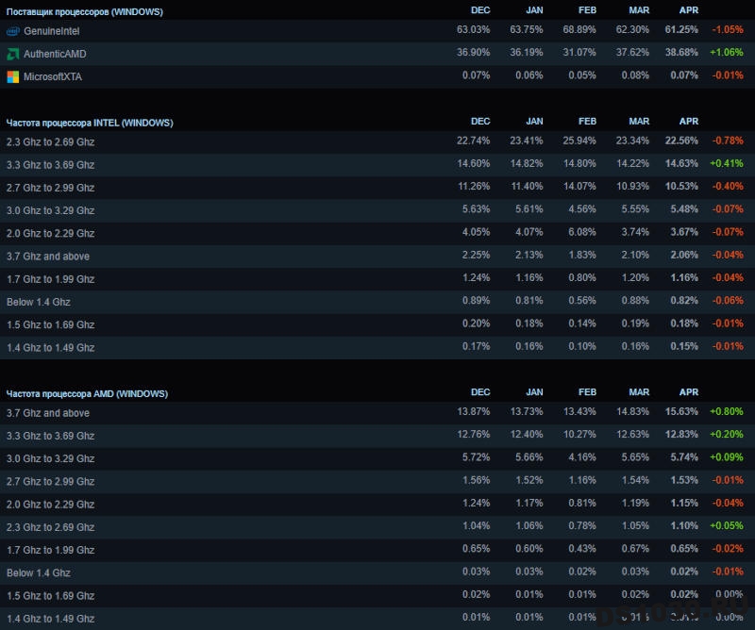Click the Intel logo icon beside GenuineIntel
Viewport: 755px width, 630px height.
[x=13, y=31]
